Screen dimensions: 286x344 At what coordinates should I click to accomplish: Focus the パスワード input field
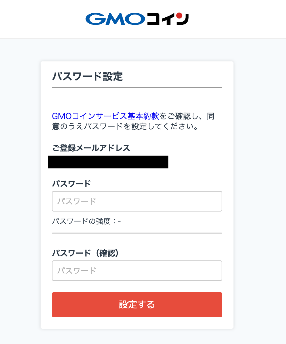coord(137,201)
